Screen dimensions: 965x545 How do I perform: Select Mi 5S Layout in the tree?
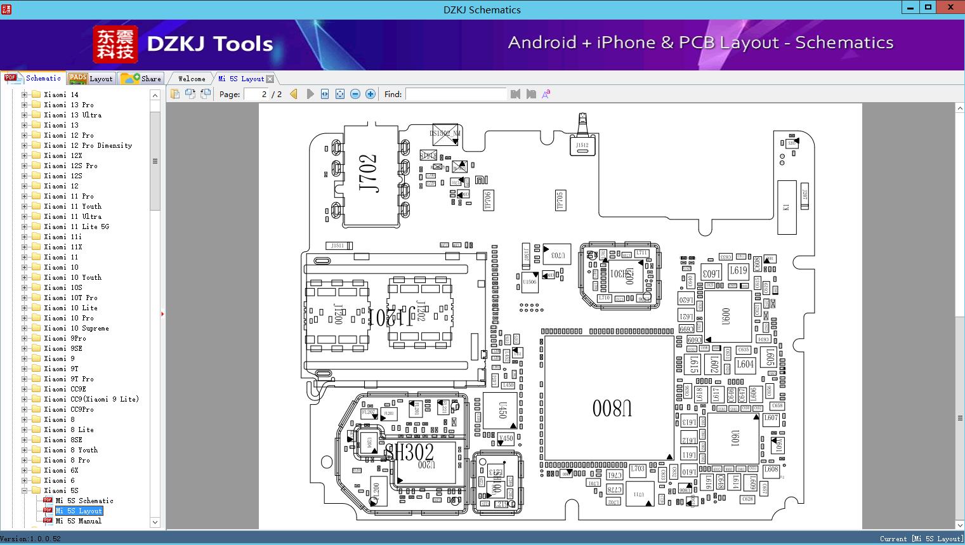click(79, 511)
